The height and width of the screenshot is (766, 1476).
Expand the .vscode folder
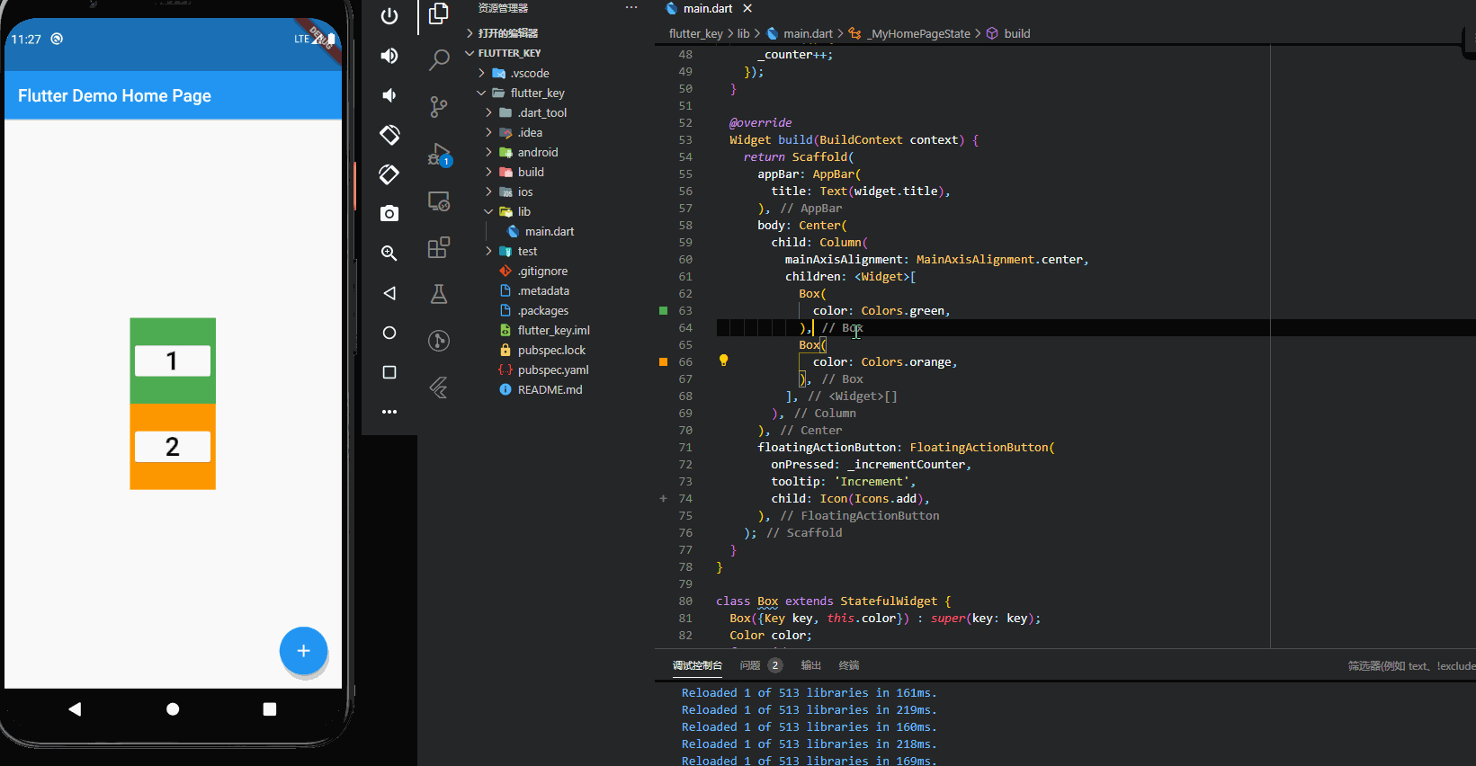[x=530, y=73]
